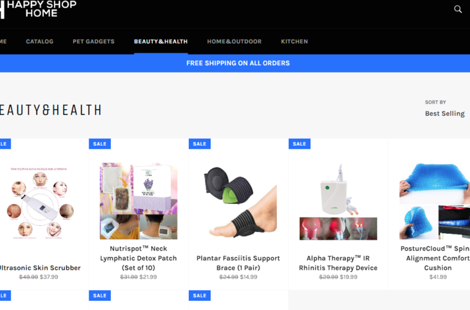Navigate to the Kitchen category
This screenshot has width=470, height=310.
click(x=294, y=42)
